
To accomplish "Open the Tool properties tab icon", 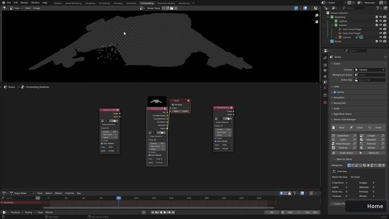I will pos(325,58).
